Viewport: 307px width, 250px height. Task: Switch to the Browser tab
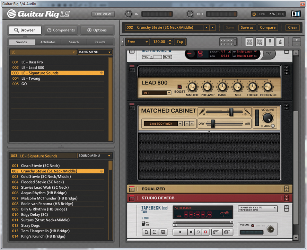click(25, 30)
